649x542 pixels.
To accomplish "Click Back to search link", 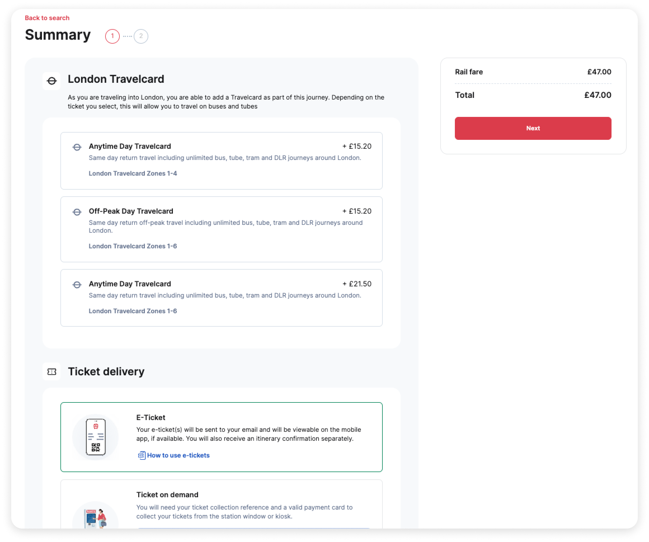I will (x=47, y=18).
